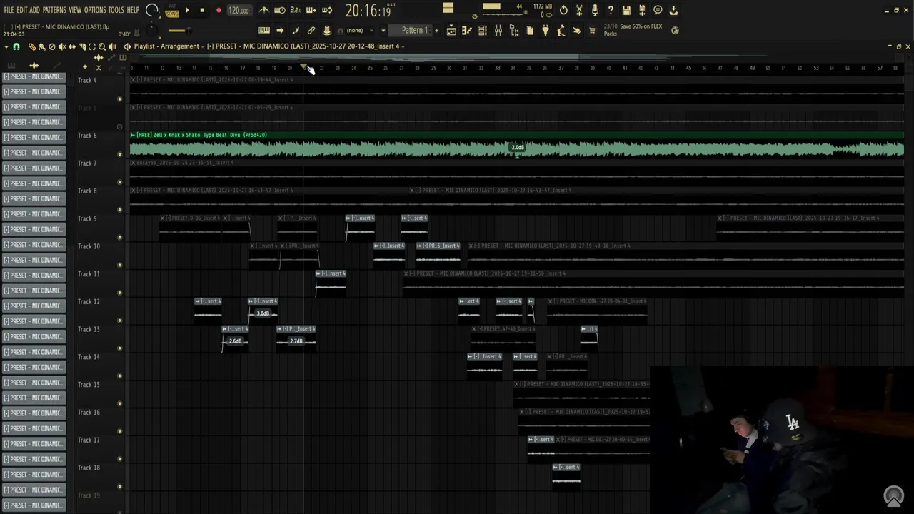Open the FILE menu
Viewport: 914px width, 514px height.
[9, 10]
